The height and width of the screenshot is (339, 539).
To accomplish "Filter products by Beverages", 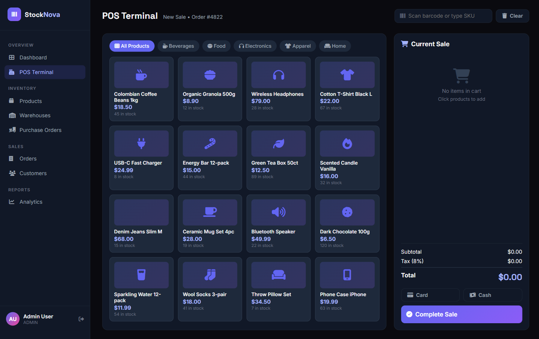I will pos(178,46).
